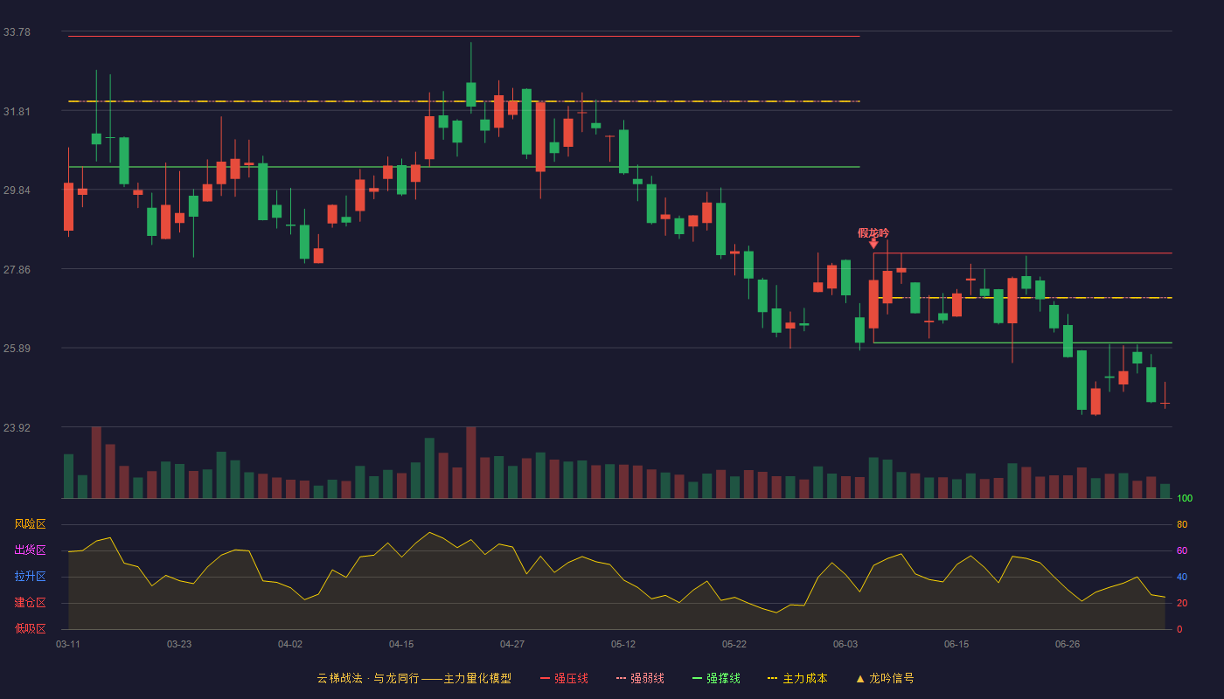Click the 假龙吟 signal marker arrow
Image resolution: width=1224 pixels, height=699 pixels.
coord(873,244)
